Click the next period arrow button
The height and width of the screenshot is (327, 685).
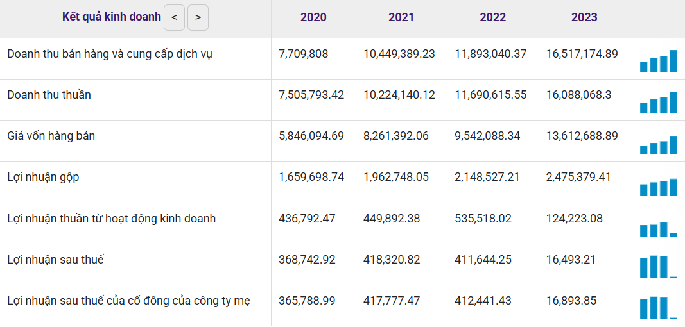(198, 17)
